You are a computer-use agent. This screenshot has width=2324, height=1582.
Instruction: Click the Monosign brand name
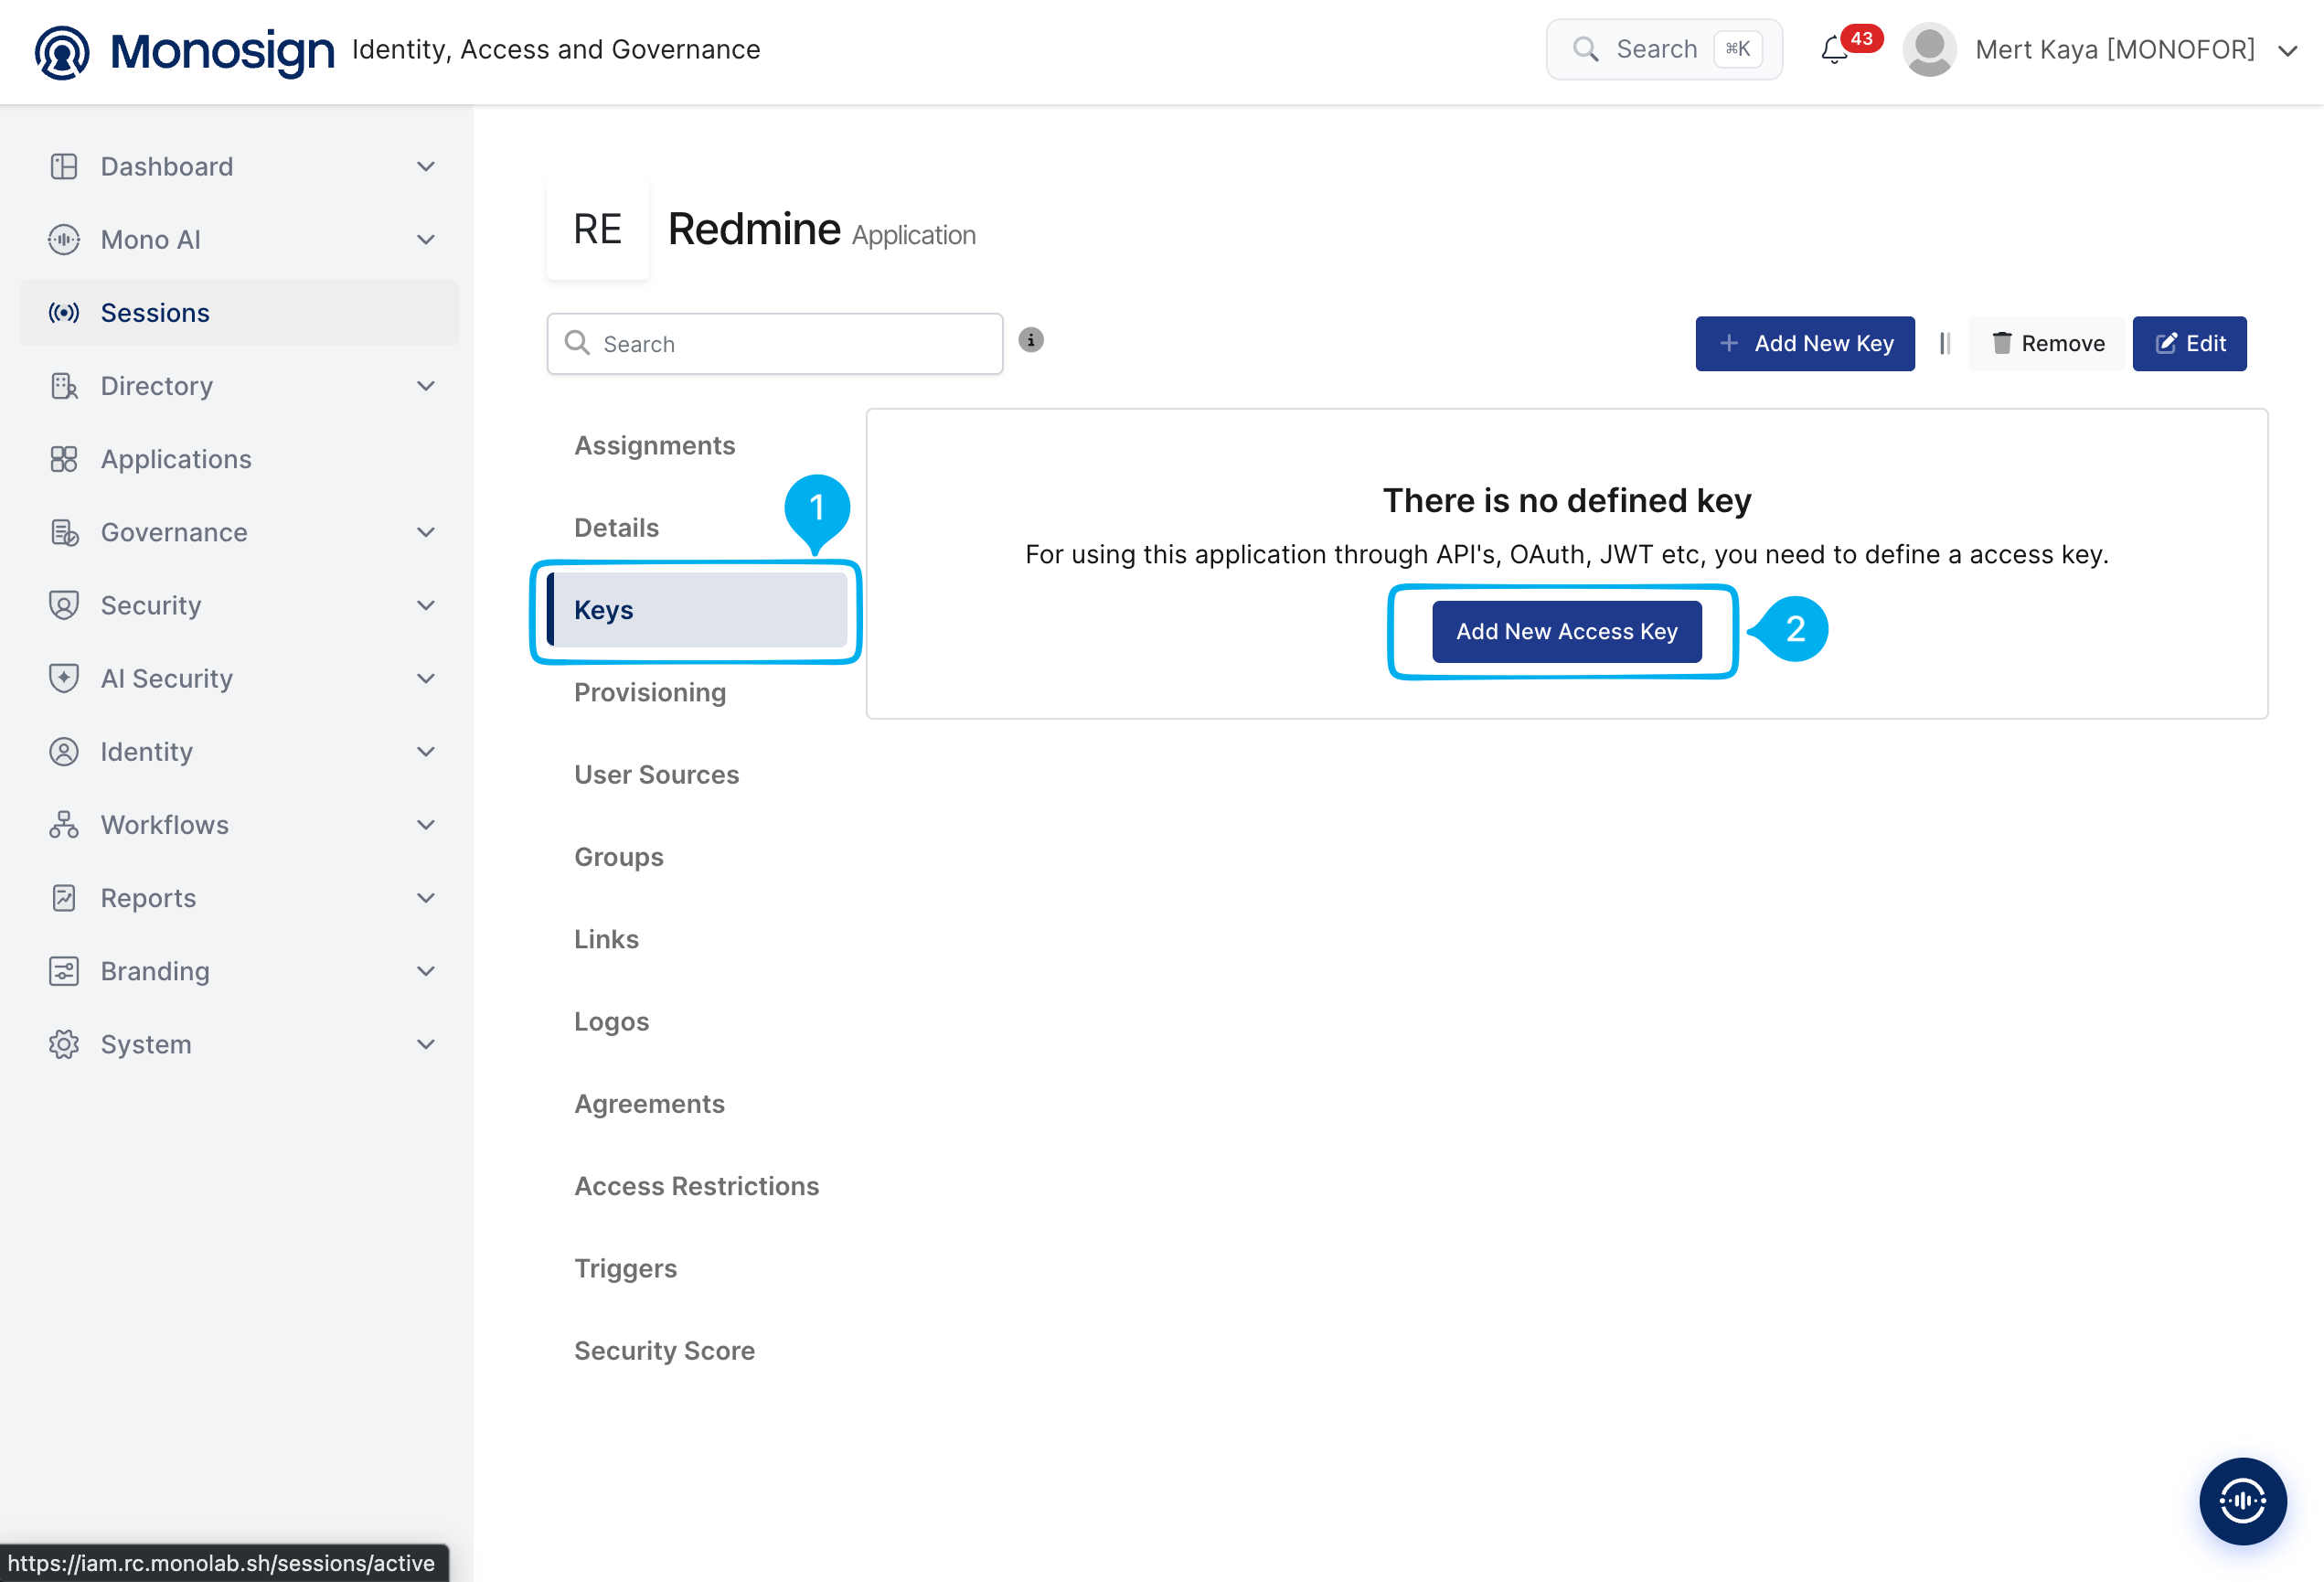[222, 51]
